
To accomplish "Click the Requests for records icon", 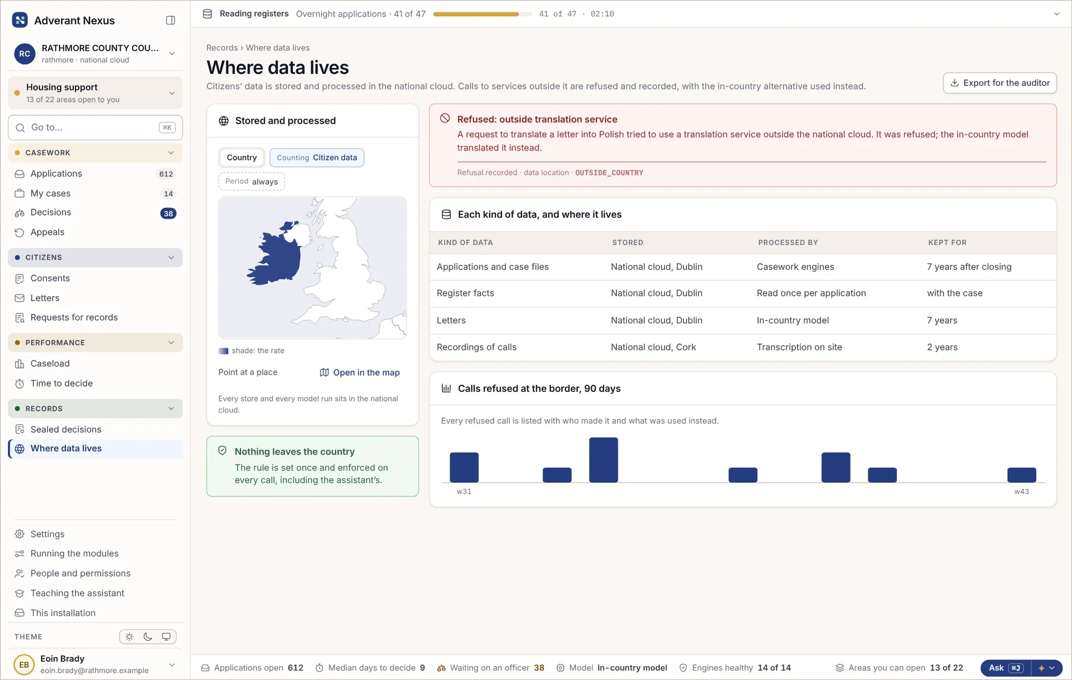I will 19,318.
